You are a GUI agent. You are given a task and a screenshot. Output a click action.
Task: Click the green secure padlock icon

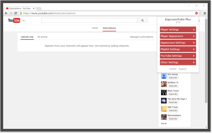tap(21, 13)
